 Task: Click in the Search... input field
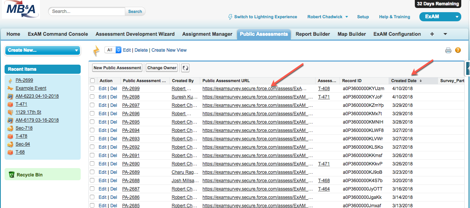pyautogui.click(x=87, y=11)
